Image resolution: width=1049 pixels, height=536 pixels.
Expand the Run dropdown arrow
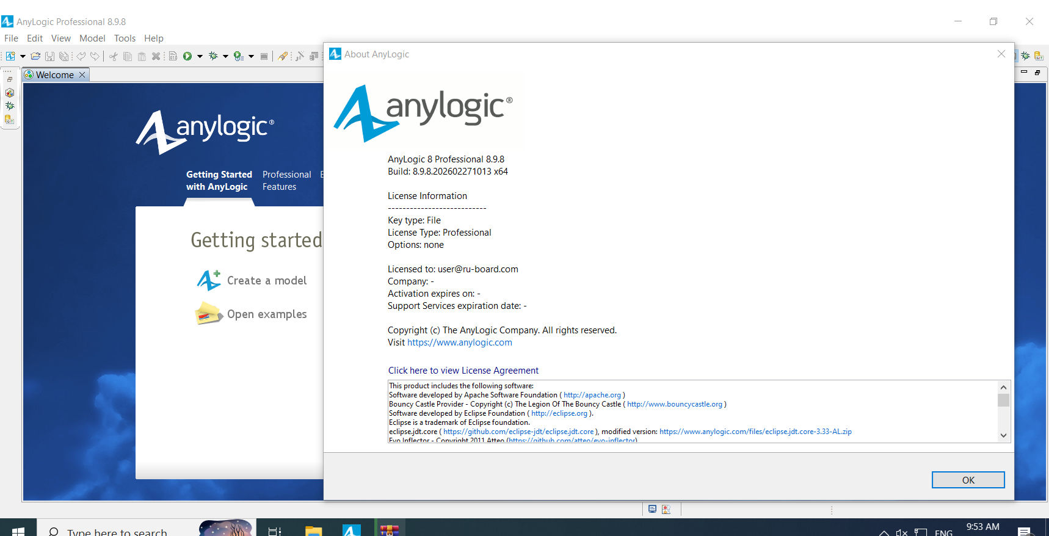(200, 56)
